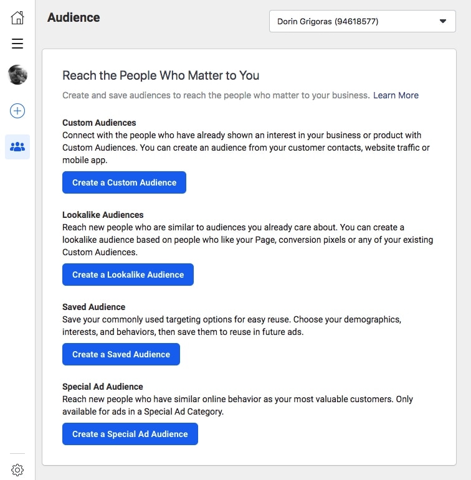This screenshot has height=480, width=471.
Task: Go to the Home icon in sidebar
Action: tap(17, 17)
